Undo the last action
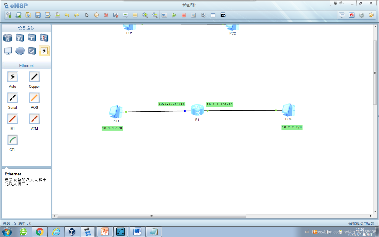Viewport: 379px width, 237px height. (x=67, y=15)
